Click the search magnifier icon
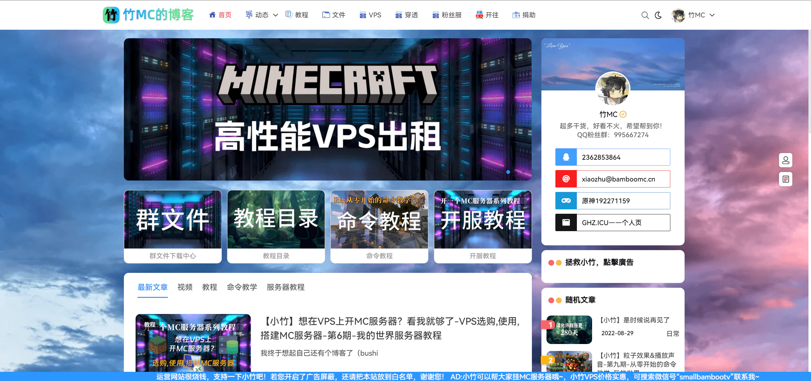Image resolution: width=811 pixels, height=381 pixels. click(645, 15)
